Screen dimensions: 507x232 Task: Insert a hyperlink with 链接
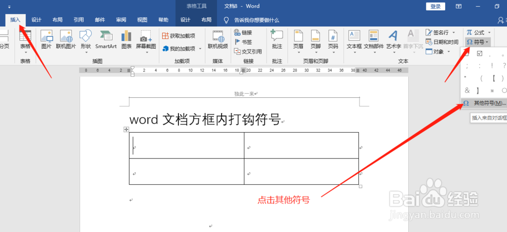(243, 32)
